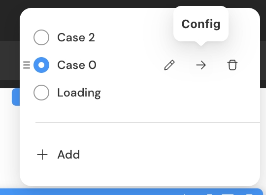
Task: Click the "Loading" label text
Action: (x=79, y=93)
